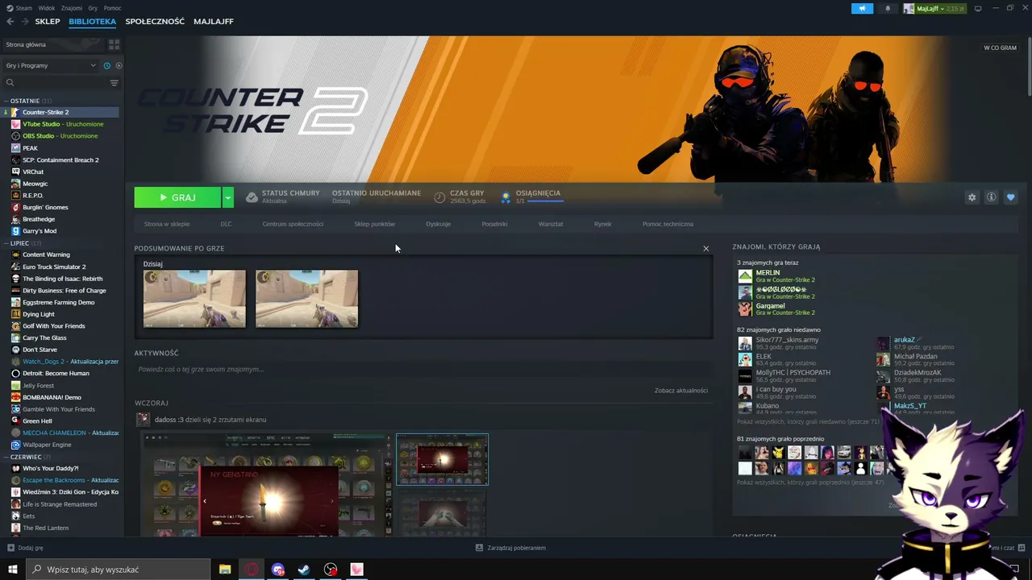
Task: Switch to the SKLEP tab
Action: click(x=48, y=22)
